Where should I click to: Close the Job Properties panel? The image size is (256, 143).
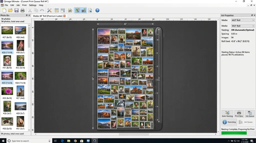pyautogui.click(x=254, y=15)
